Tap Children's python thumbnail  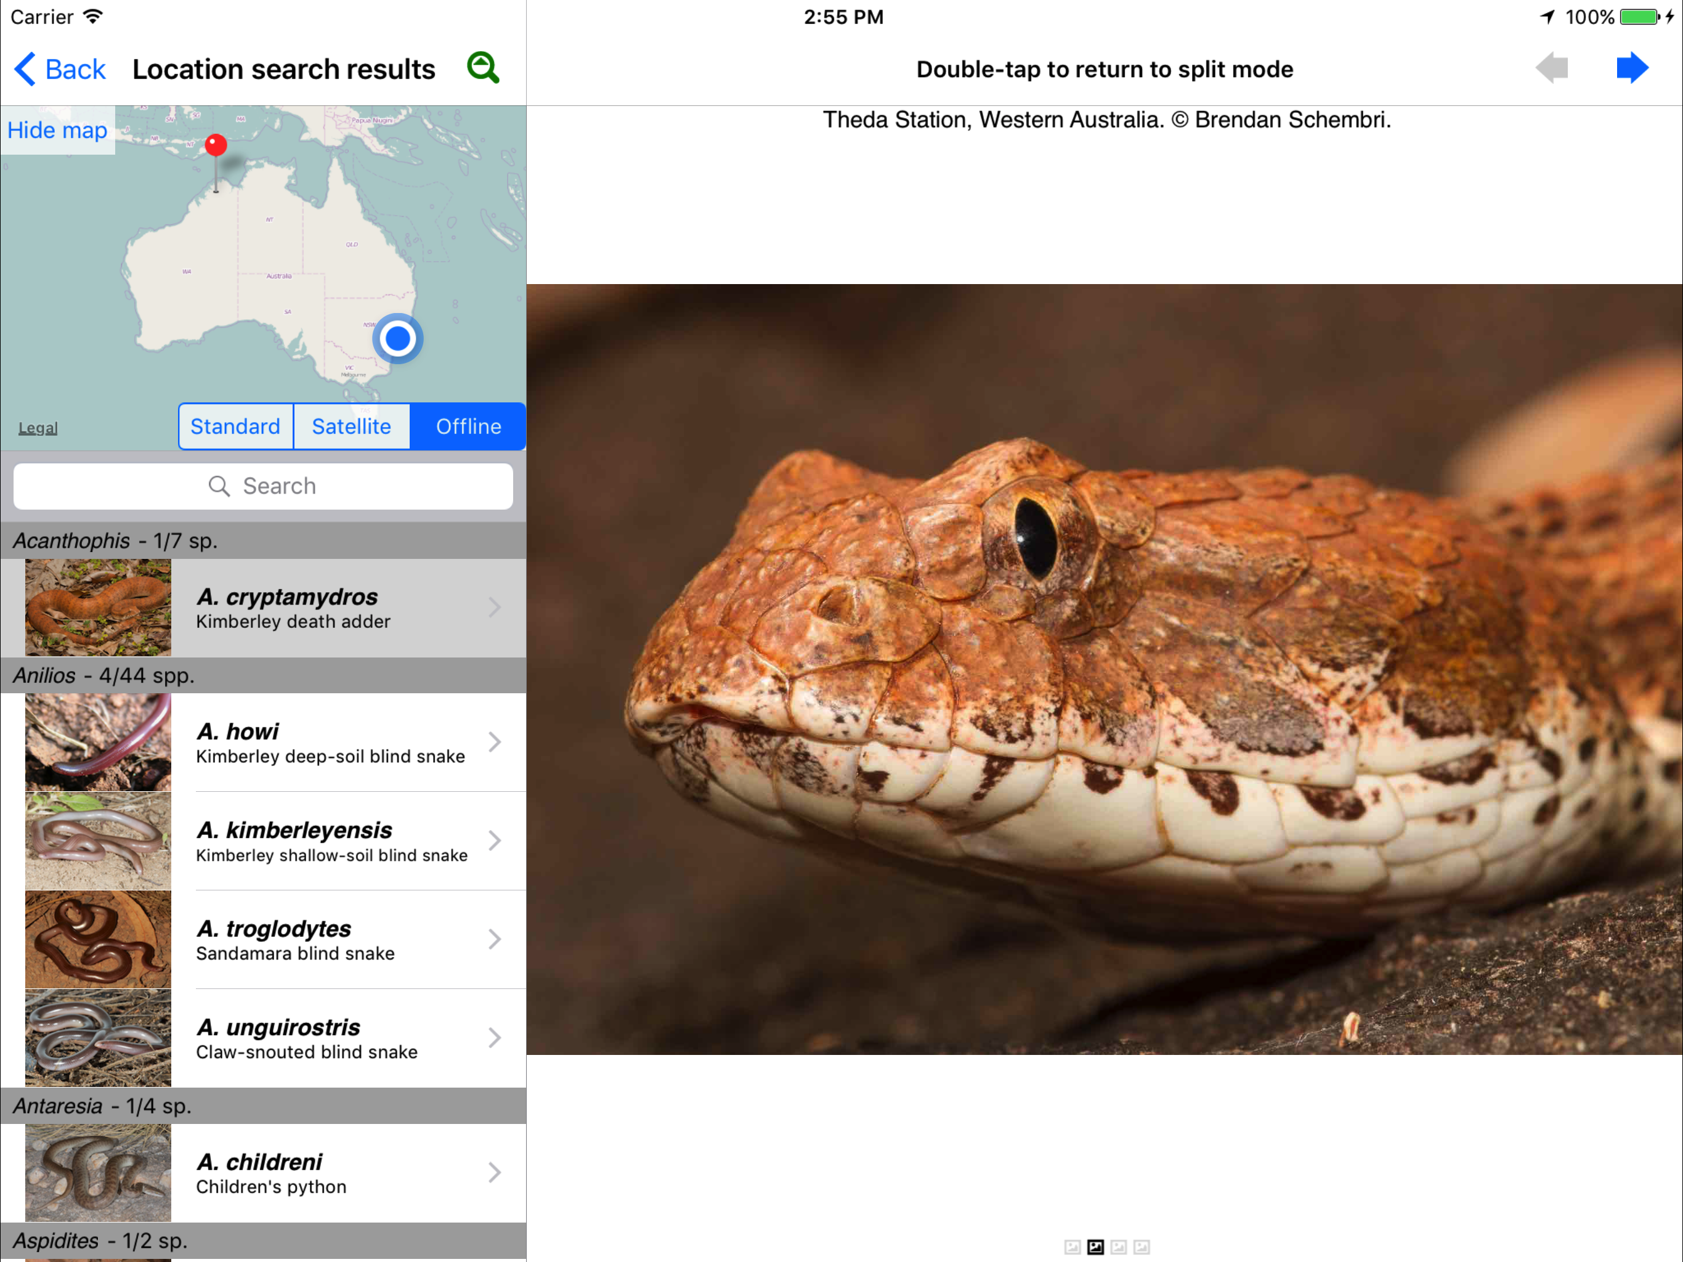click(x=98, y=1173)
